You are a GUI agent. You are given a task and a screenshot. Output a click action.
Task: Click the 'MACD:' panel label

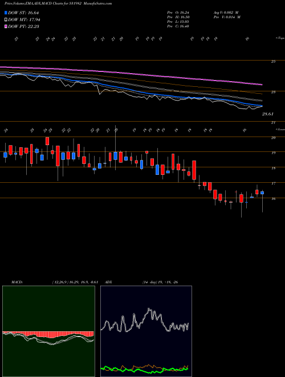coord(17,282)
